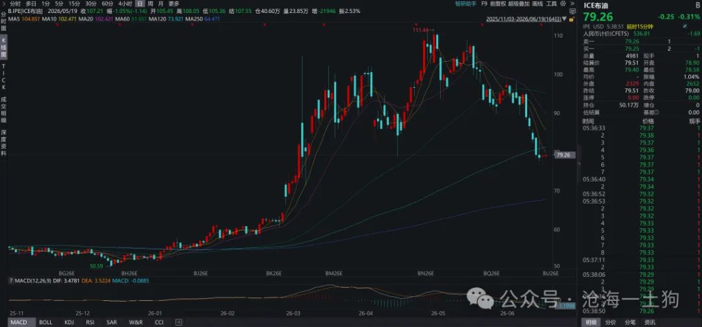
Task: Click 超级叠加 overlay button
Action: point(519,3)
